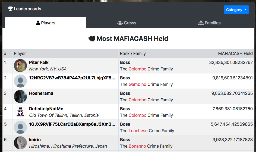This screenshot has height=152, width=256.
Task: Follow the Colombo link in Hosherama's row
Action: 137,100
